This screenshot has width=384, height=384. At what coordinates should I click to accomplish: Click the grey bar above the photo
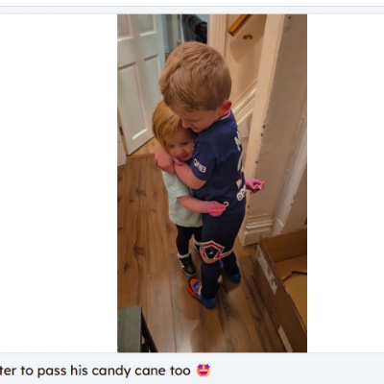192,10
